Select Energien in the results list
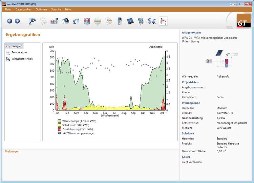Viewport: 254px width, 183px height. 16,46
